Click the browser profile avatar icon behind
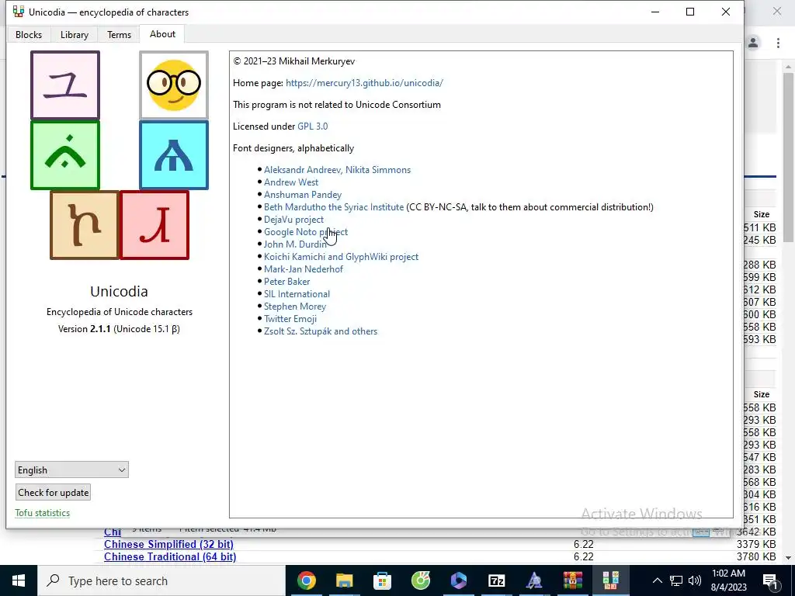The height and width of the screenshot is (596, 795). click(753, 43)
